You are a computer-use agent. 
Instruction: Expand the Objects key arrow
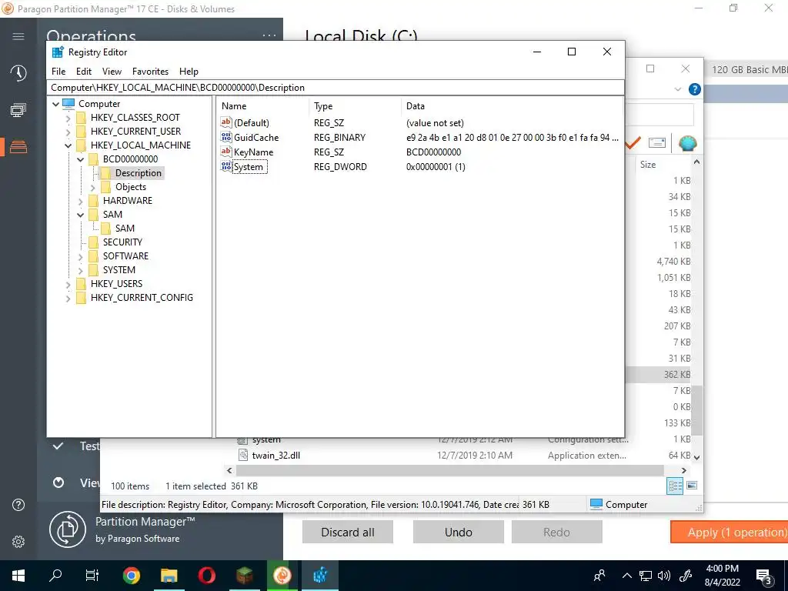(x=92, y=188)
